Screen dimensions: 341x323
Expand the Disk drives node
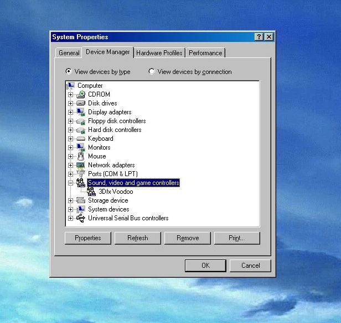point(70,103)
